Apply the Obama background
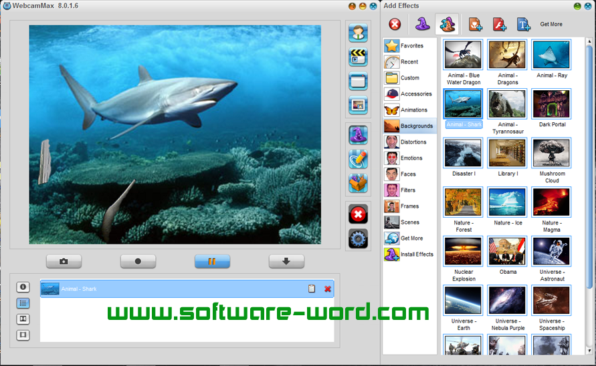 click(507, 251)
